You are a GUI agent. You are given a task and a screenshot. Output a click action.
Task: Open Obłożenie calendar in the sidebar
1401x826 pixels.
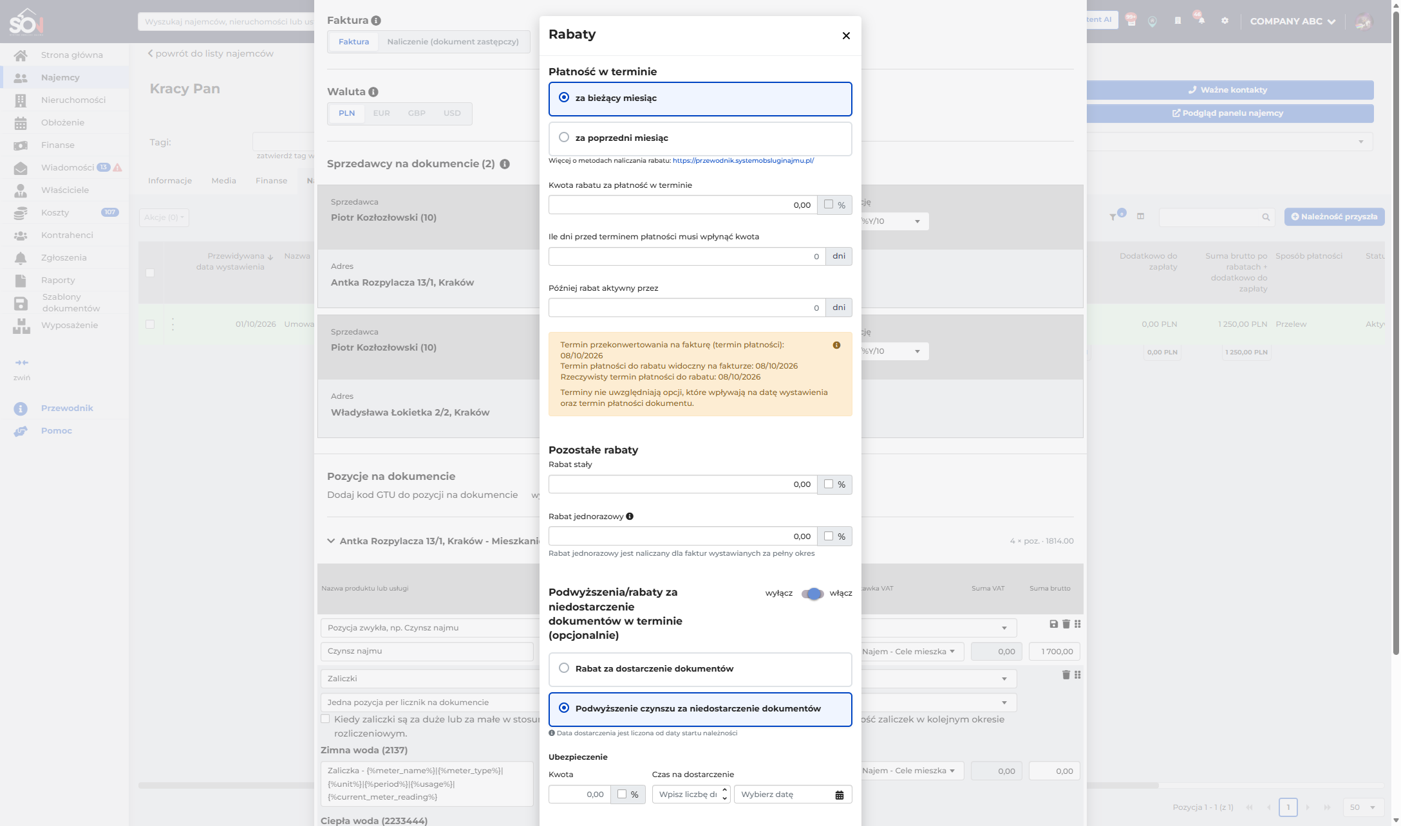tap(64, 123)
